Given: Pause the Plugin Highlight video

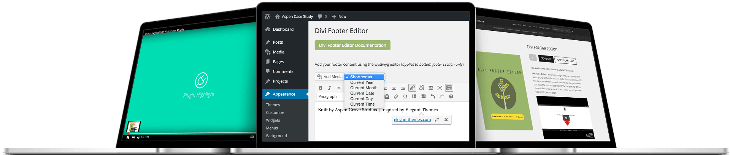Looking at the screenshot, I should [x=128, y=138].
